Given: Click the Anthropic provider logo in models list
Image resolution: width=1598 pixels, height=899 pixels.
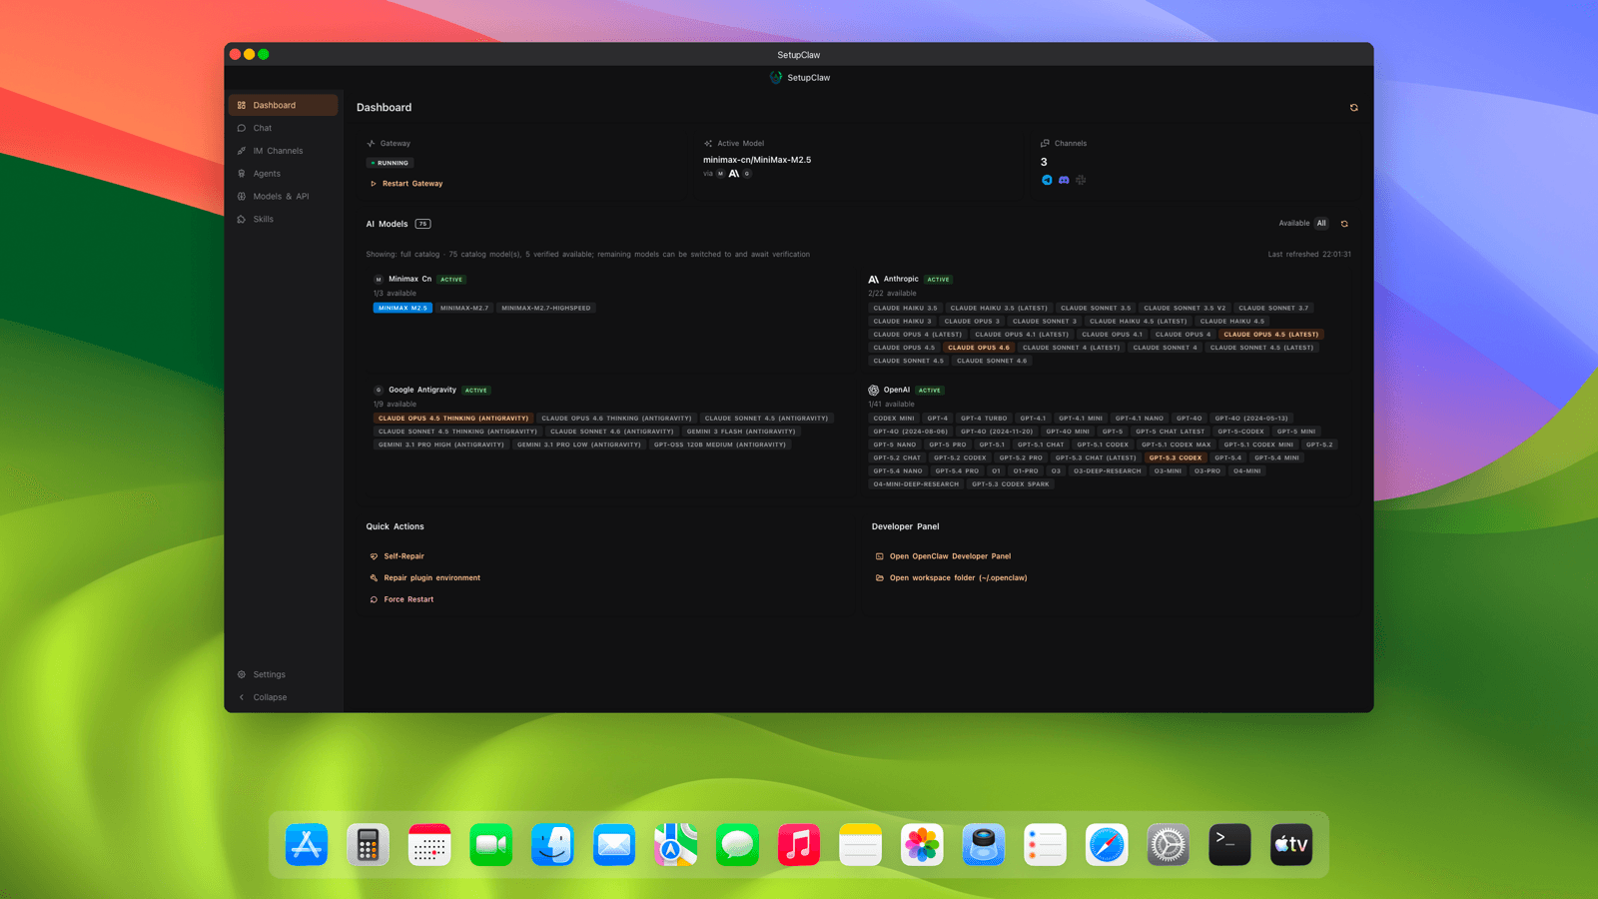Looking at the screenshot, I should click(x=874, y=280).
